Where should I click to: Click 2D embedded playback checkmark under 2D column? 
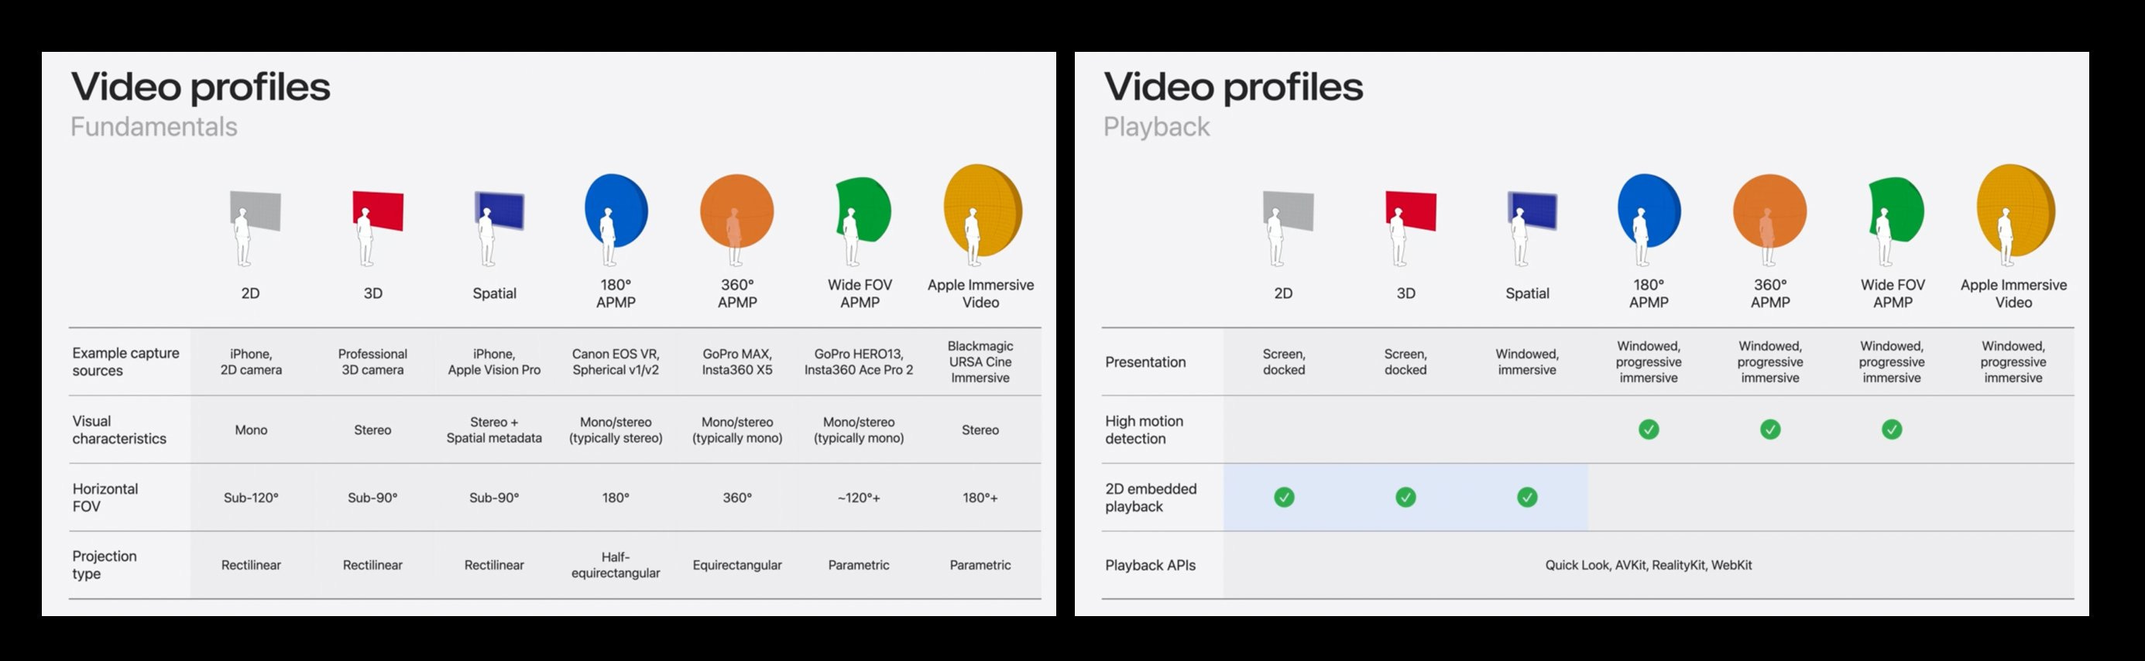coord(1284,497)
